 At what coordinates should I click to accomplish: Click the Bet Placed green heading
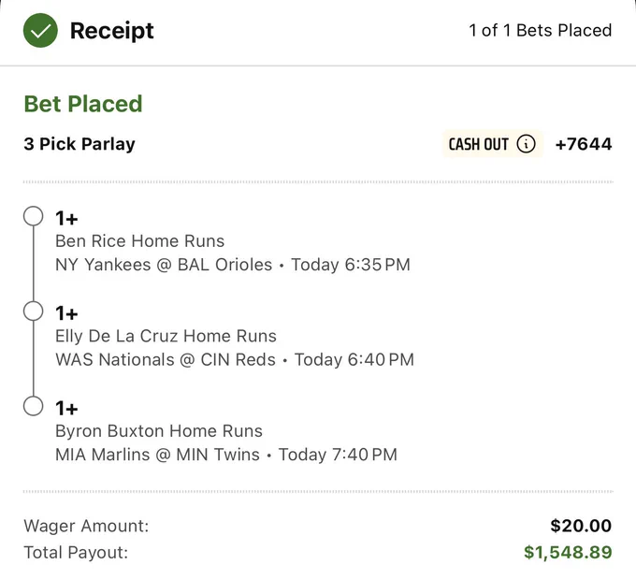point(83,104)
